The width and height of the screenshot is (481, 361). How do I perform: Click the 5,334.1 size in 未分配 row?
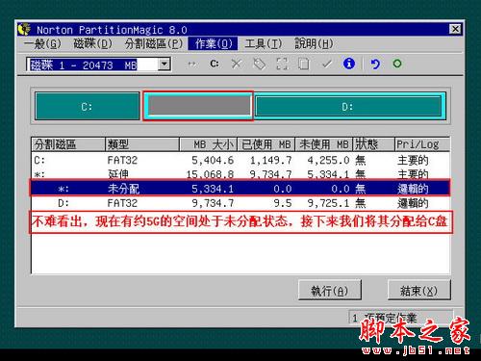pyautogui.click(x=213, y=189)
